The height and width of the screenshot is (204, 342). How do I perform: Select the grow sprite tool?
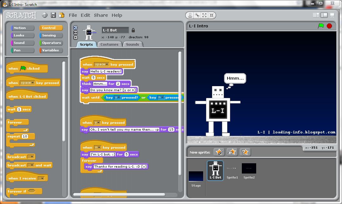pos(205,15)
